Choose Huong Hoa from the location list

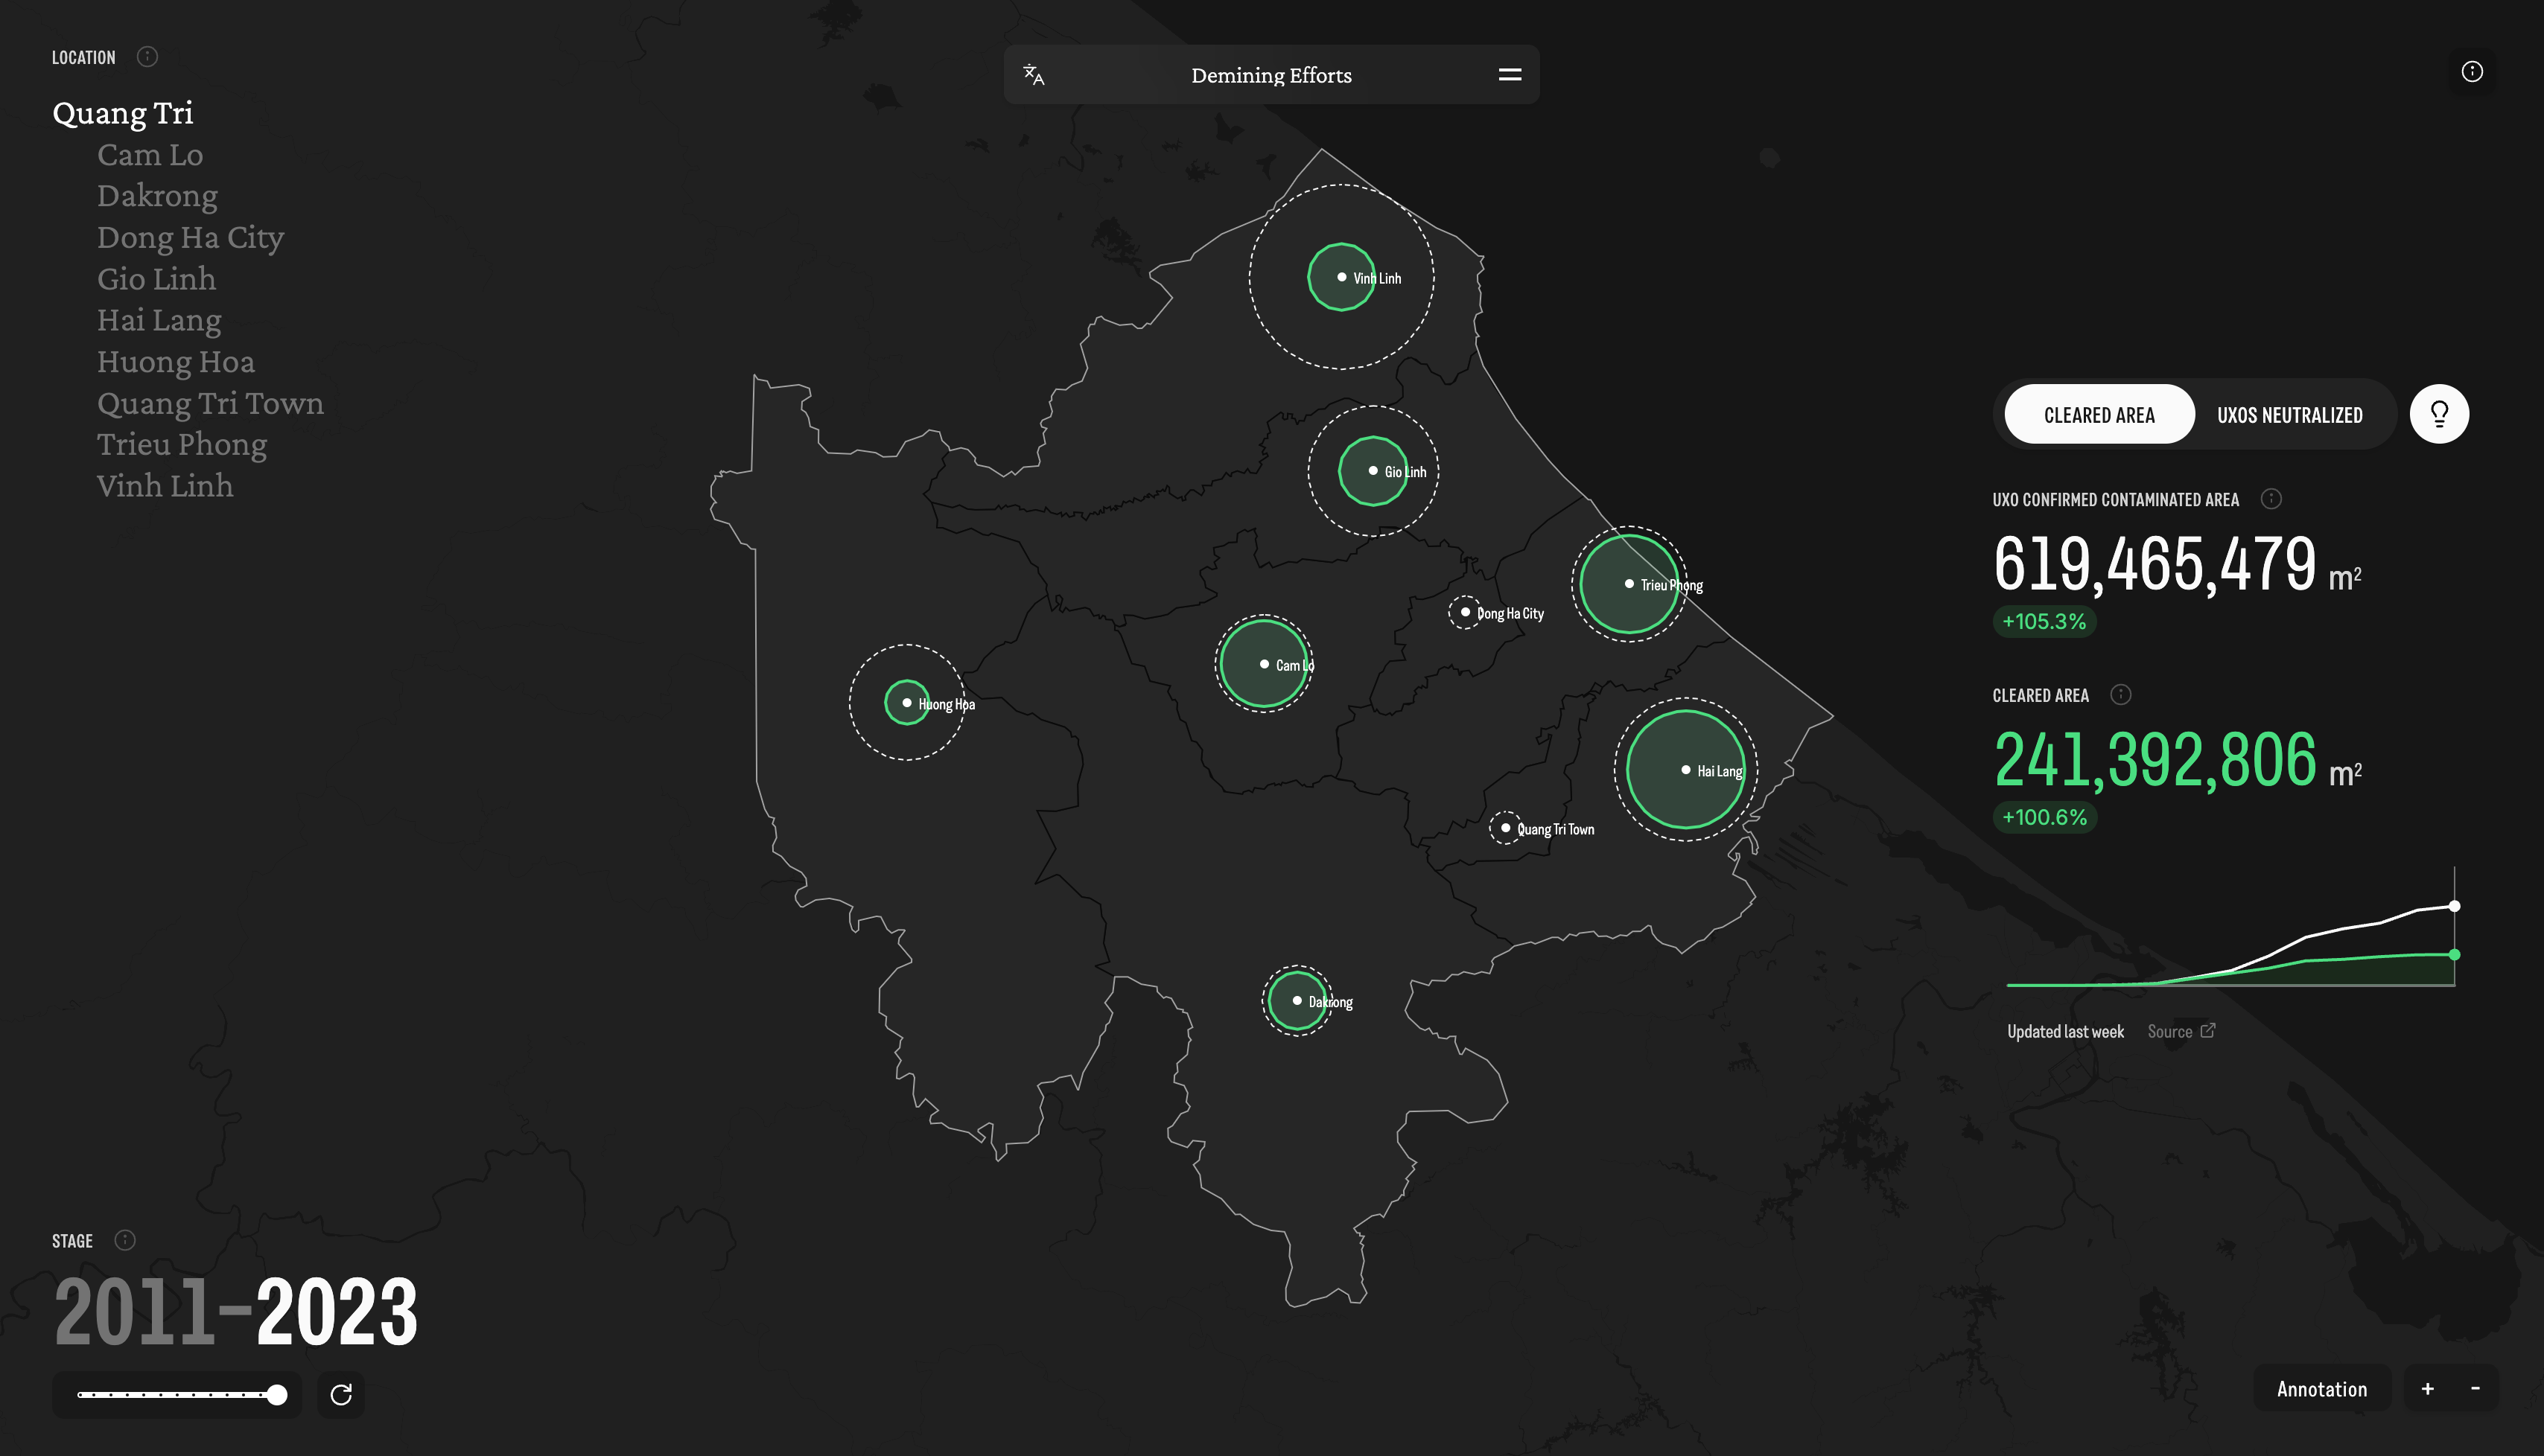click(x=175, y=361)
